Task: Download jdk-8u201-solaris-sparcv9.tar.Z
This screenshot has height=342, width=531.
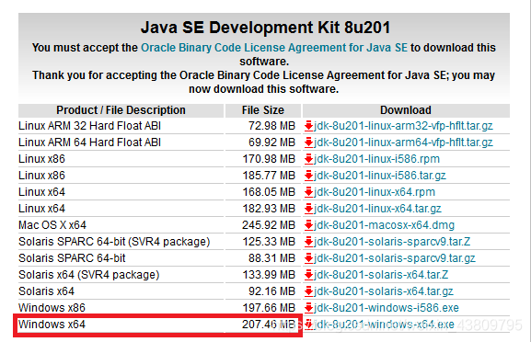Action: click(x=392, y=242)
